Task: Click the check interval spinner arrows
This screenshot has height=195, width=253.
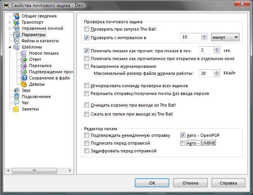Action: coord(204,37)
